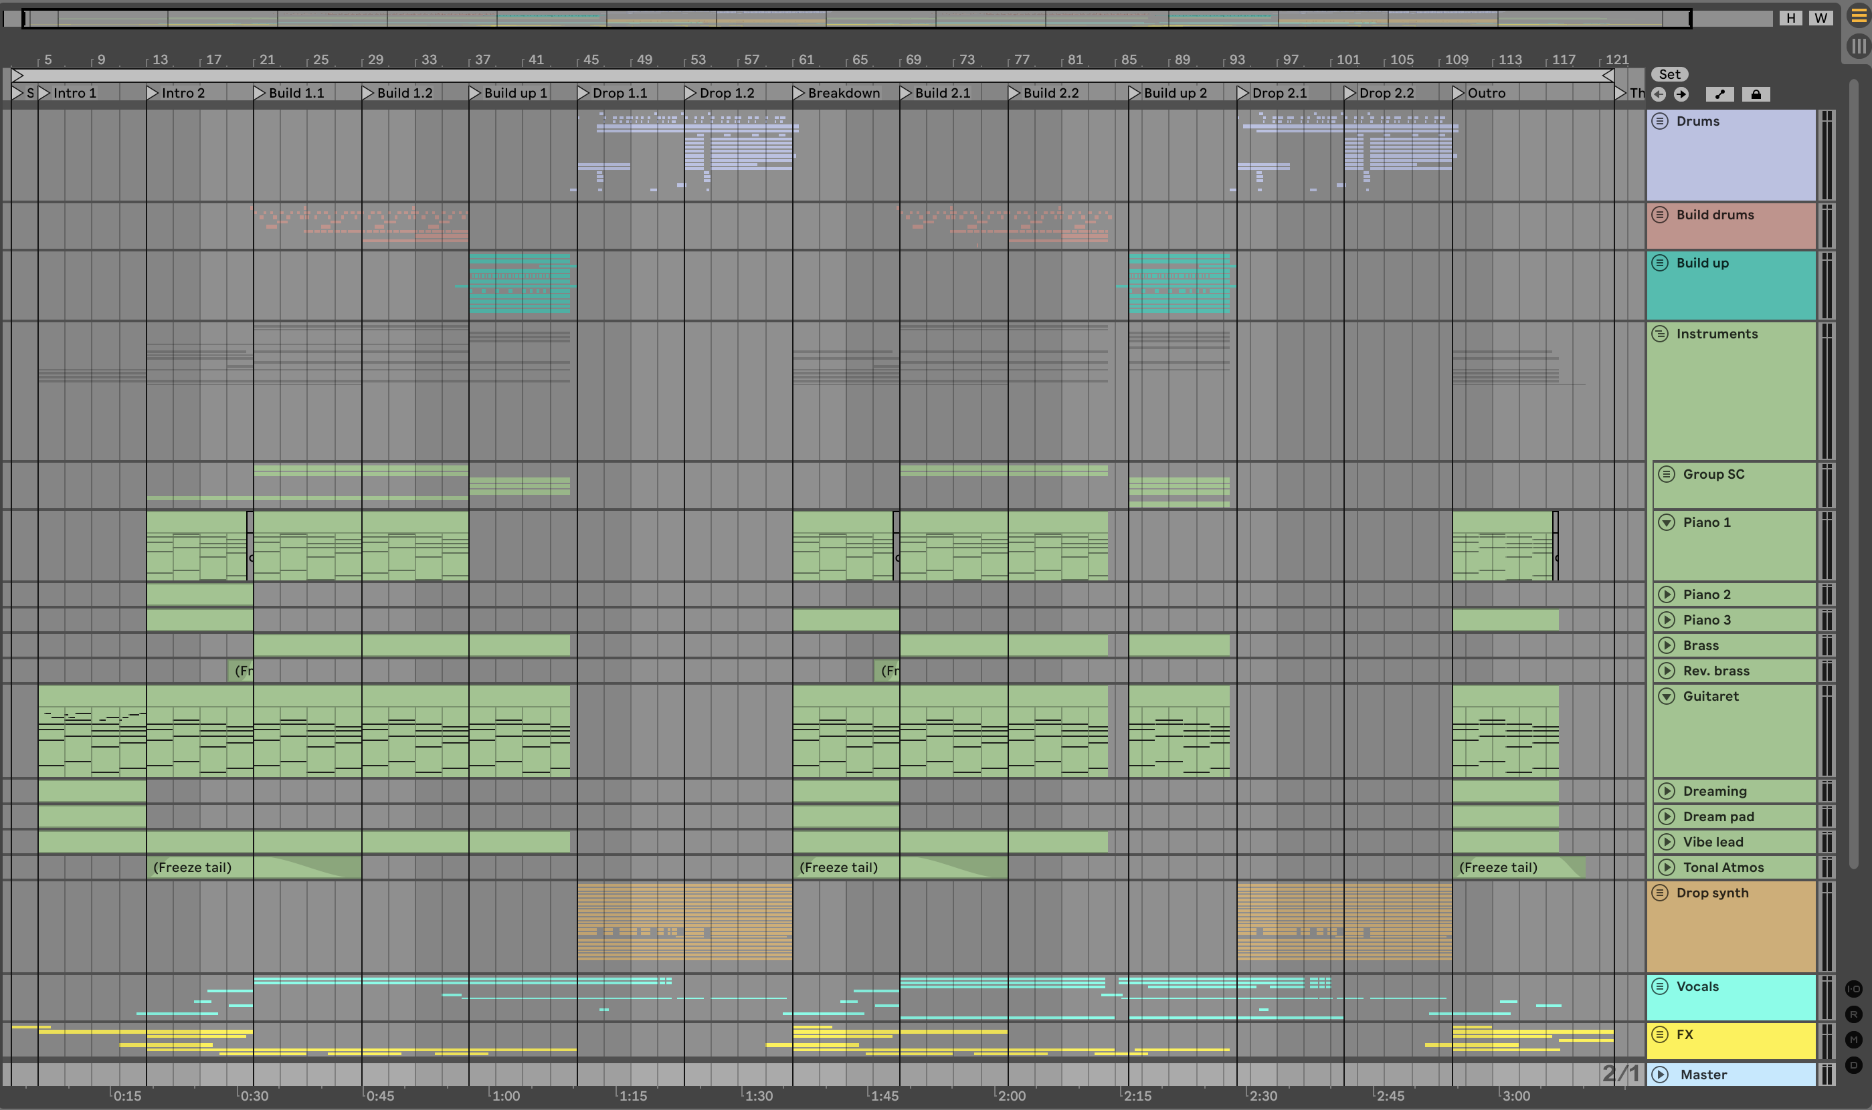Switch to Session view selector icon

tap(1859, 46)
